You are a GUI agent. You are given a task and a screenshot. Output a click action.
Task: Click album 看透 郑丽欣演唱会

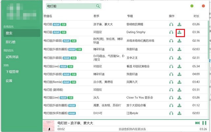138,66
